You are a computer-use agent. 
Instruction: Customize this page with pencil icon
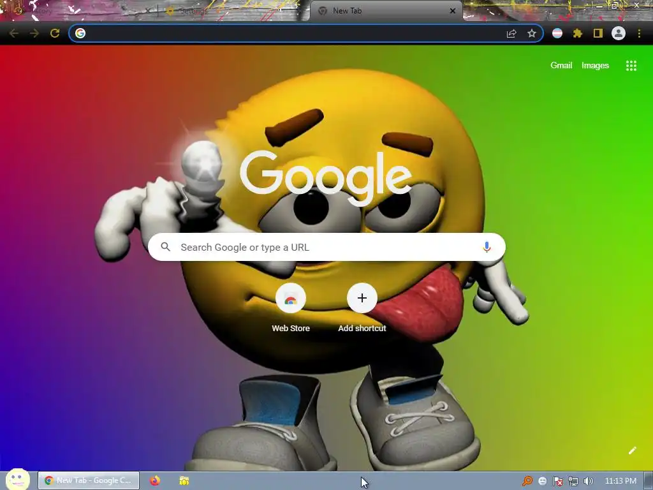click(632, 450)
